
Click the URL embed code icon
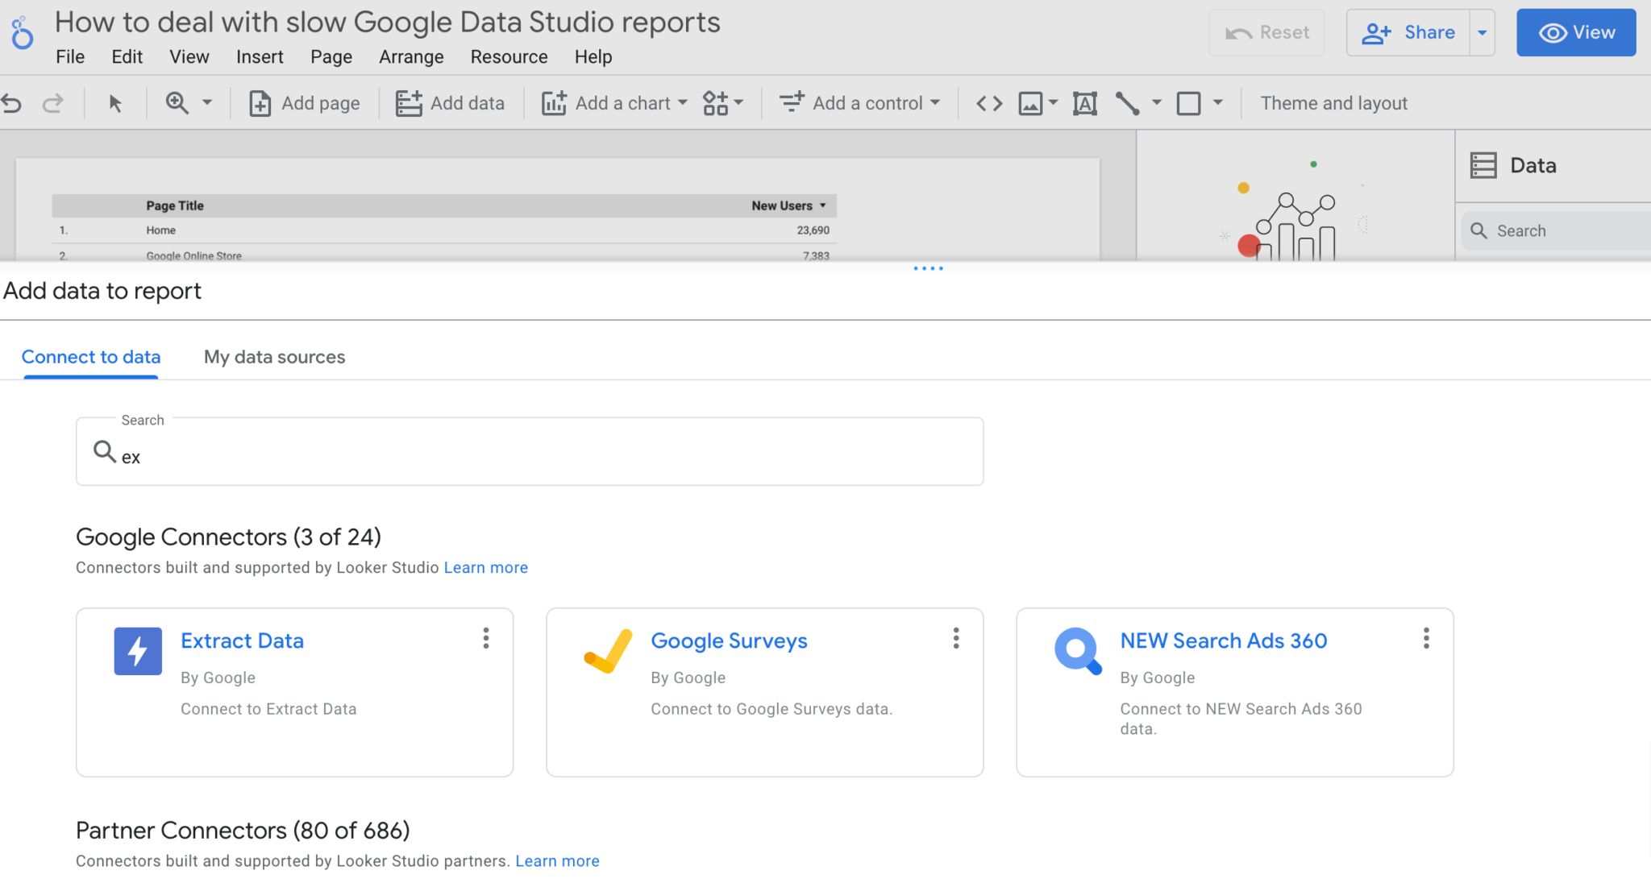pyautogui.click(x=989, y=103)
